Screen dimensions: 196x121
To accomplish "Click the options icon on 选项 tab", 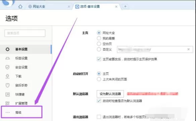I will click(77, 6).
